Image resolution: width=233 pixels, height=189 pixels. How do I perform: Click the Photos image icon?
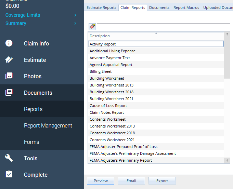pyautogui.click(x=9, y=76)
